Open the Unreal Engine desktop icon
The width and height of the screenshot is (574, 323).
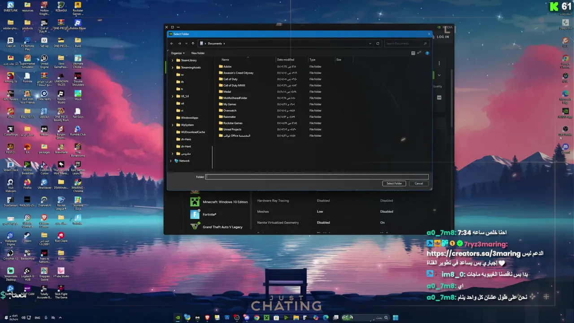point(44,61)
